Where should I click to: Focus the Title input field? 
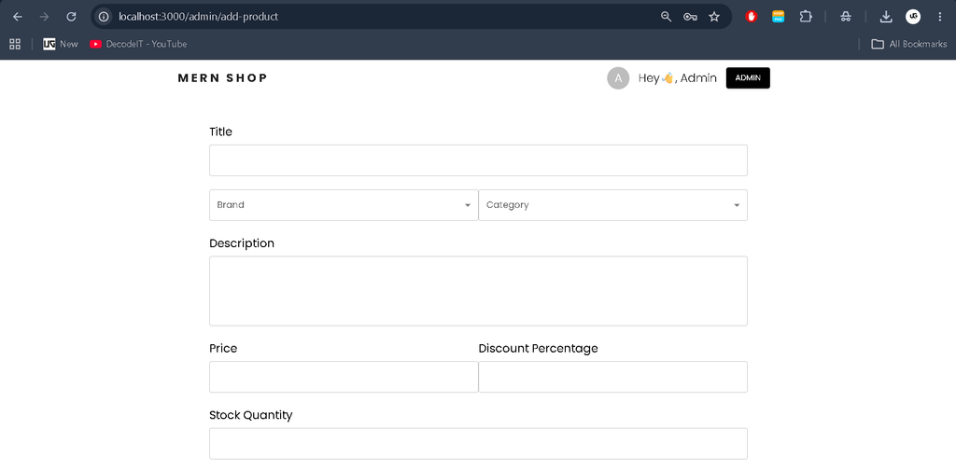click(478, 160)
